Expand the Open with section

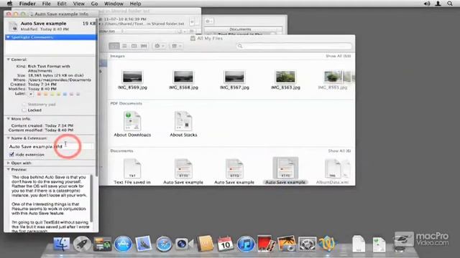(8, 163)
